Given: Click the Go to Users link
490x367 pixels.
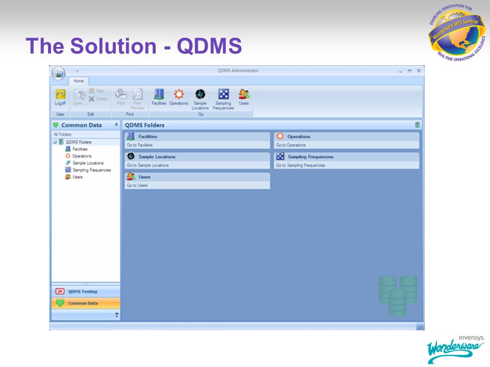Looking at the screenshot, I should point(137,186).
